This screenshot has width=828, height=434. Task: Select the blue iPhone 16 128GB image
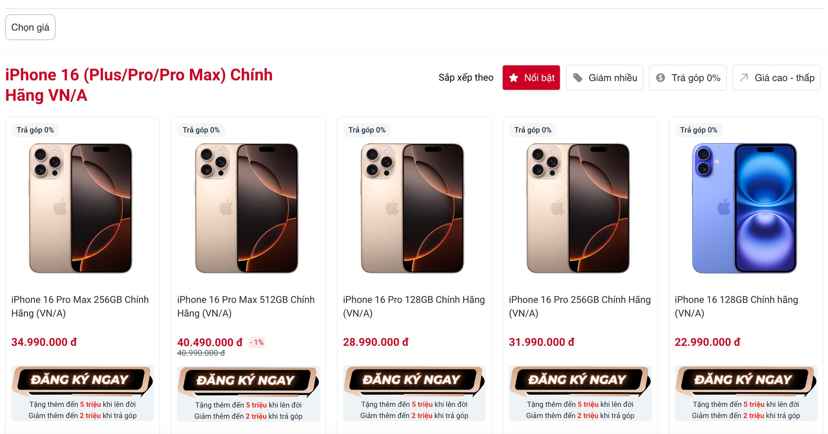pyautogui.click(x=744, y=208)
